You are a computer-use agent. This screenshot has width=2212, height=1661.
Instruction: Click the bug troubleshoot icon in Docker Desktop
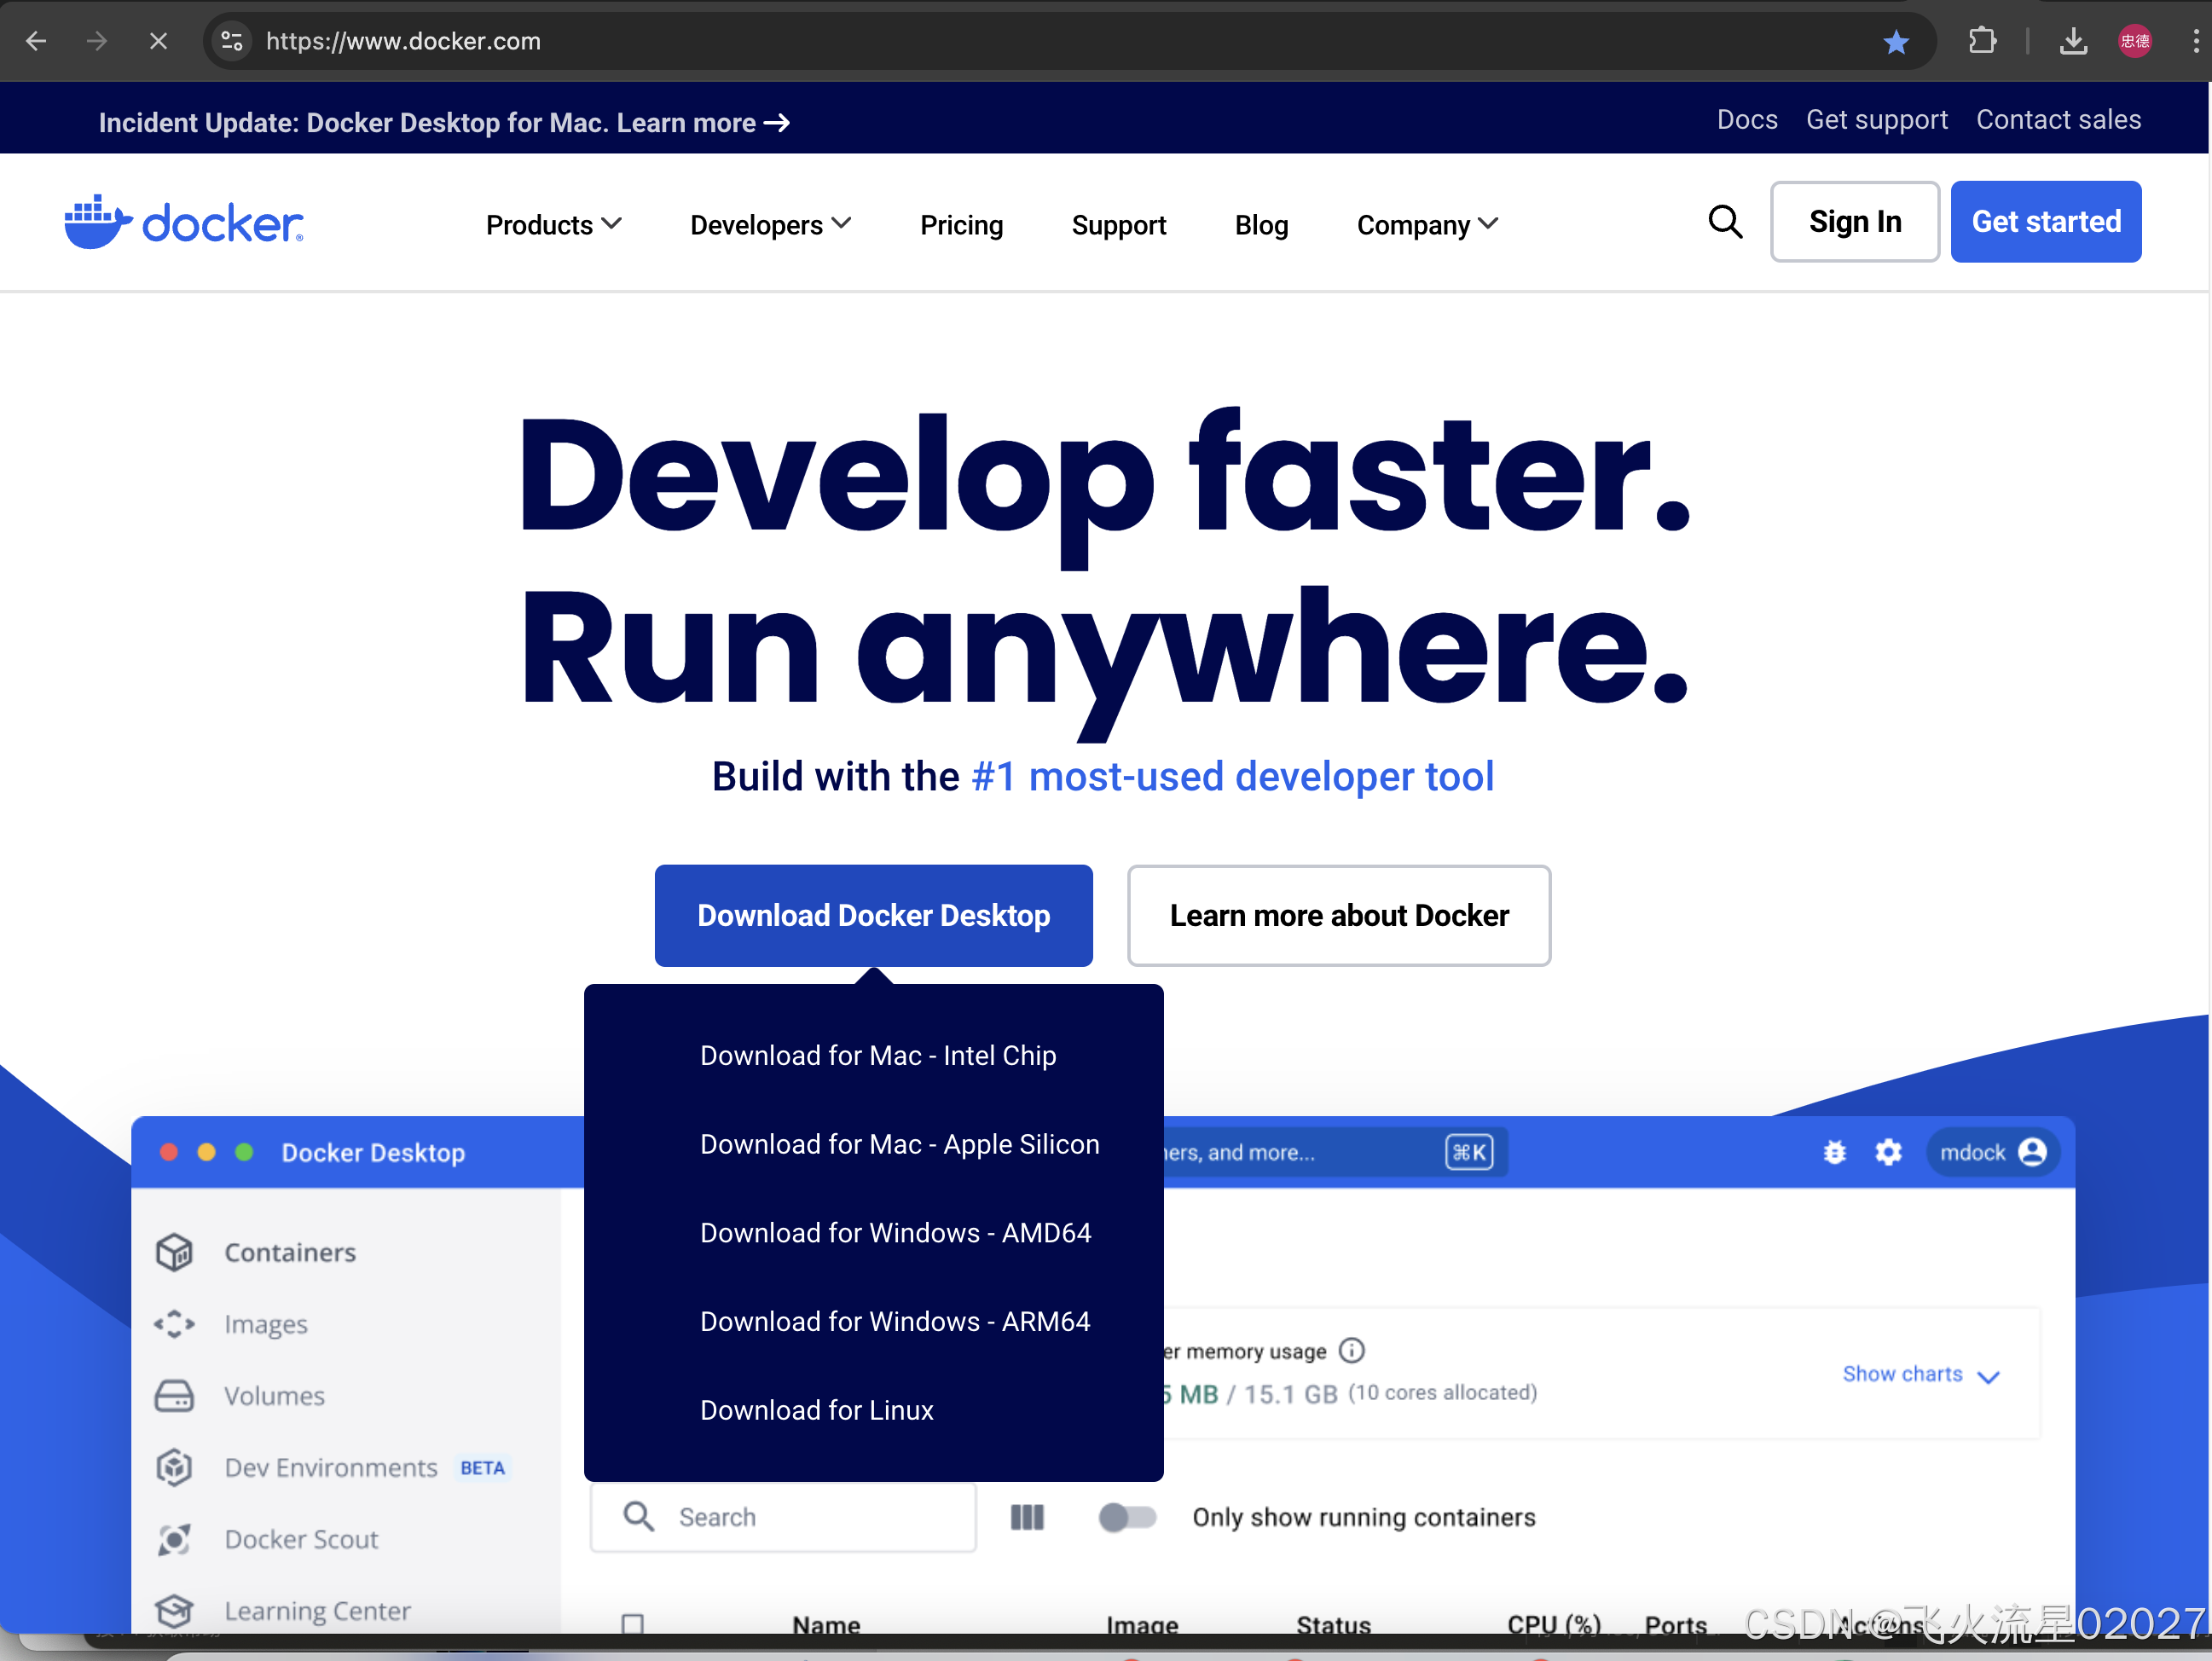point(1834,1152)
